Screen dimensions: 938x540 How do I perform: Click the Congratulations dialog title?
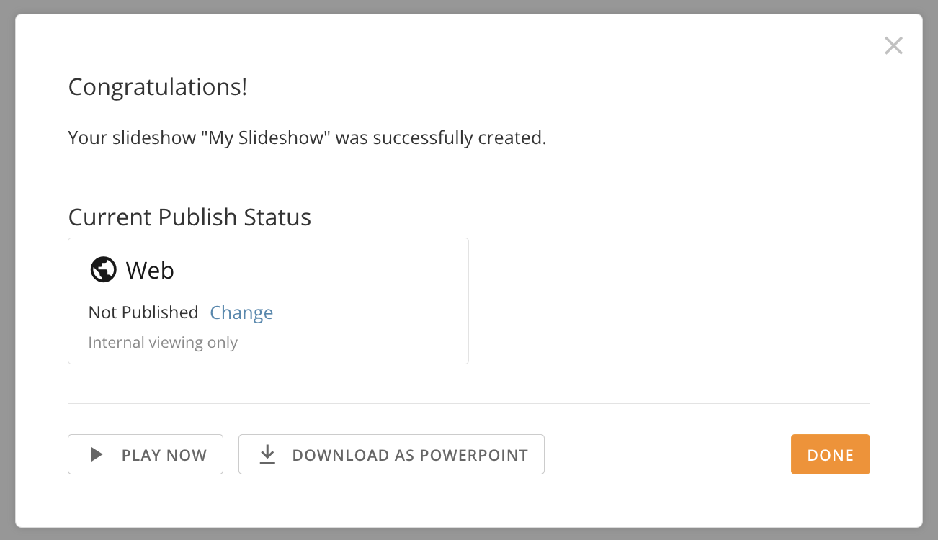click(x=158, y=87)
